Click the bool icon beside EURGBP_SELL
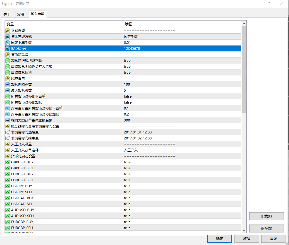 point(7,228)
